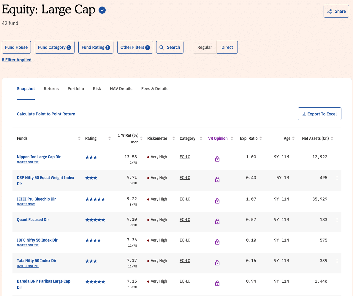This screenshot has width=353, height=296.
Task: Click VR Opinion lock for Nippon Ind Large Cap
Action: [217, 159]
